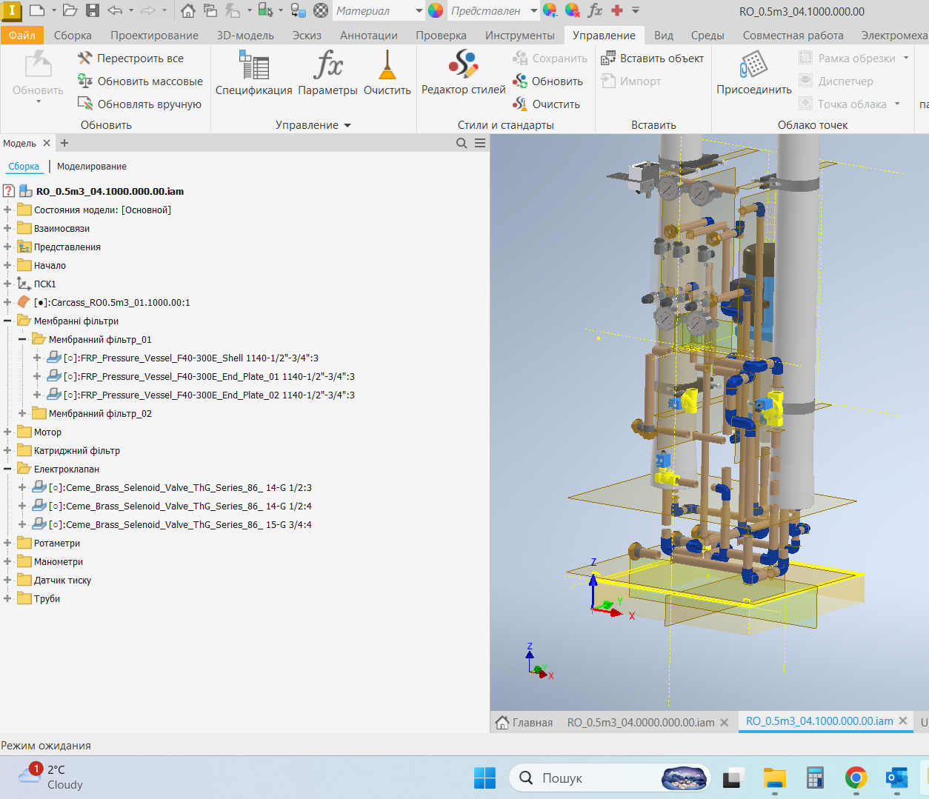Click the red plus icon in quick access toolbar

(617, 10)
